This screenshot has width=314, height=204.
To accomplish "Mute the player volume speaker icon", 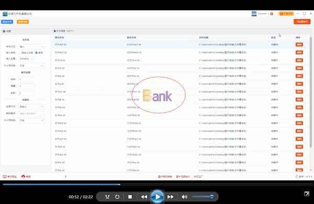I will [x=184, y=197].
